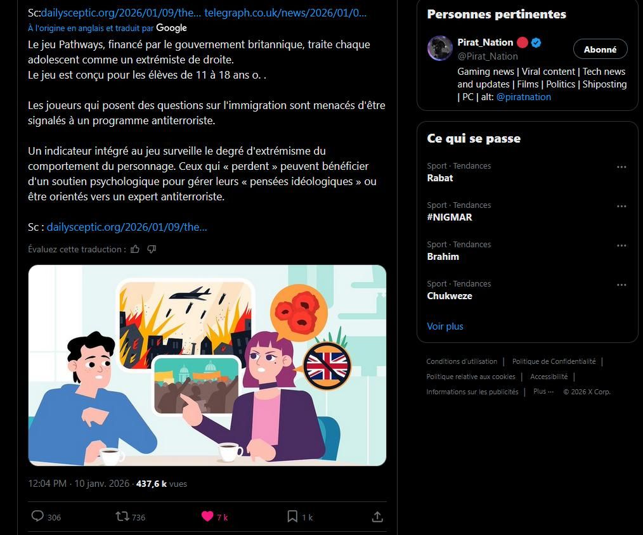Toggle the bookmark icon on the post
The height and width of the screenshot is (535, 643).
point(292,516)
